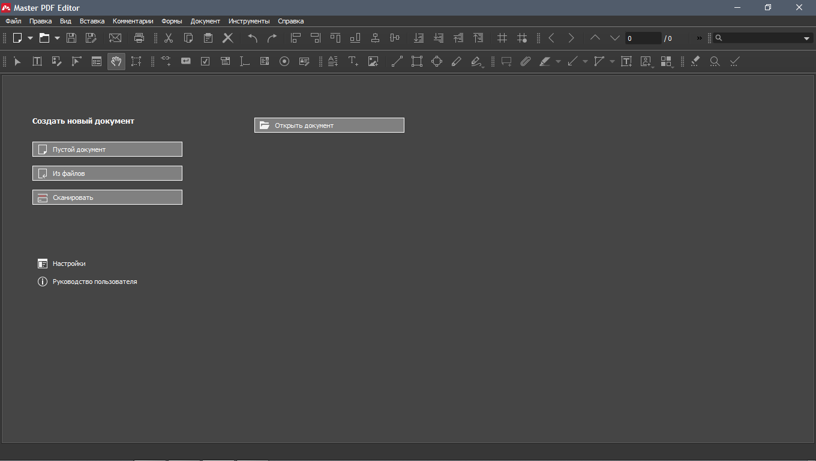This screenshot has width=816, height=461.
Task: Click the Send by email envelope icon
Action: tap(115, 38)
